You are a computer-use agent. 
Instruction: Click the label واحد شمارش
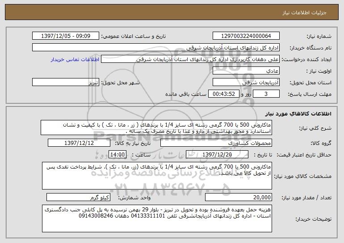134,198
